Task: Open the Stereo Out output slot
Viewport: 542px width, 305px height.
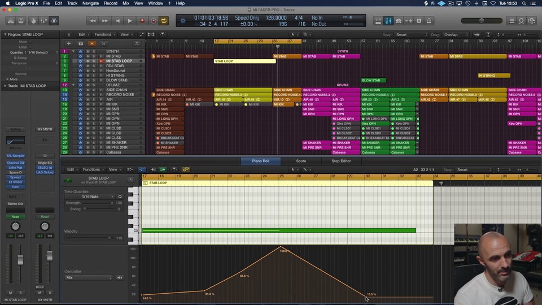Action: tap(16, 204)
